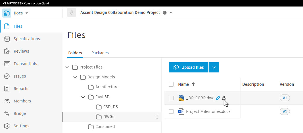This screenshot has width=303, height=133.
Task: Open the Docs product switcher dropdown arrow
Action: [27, 13]
